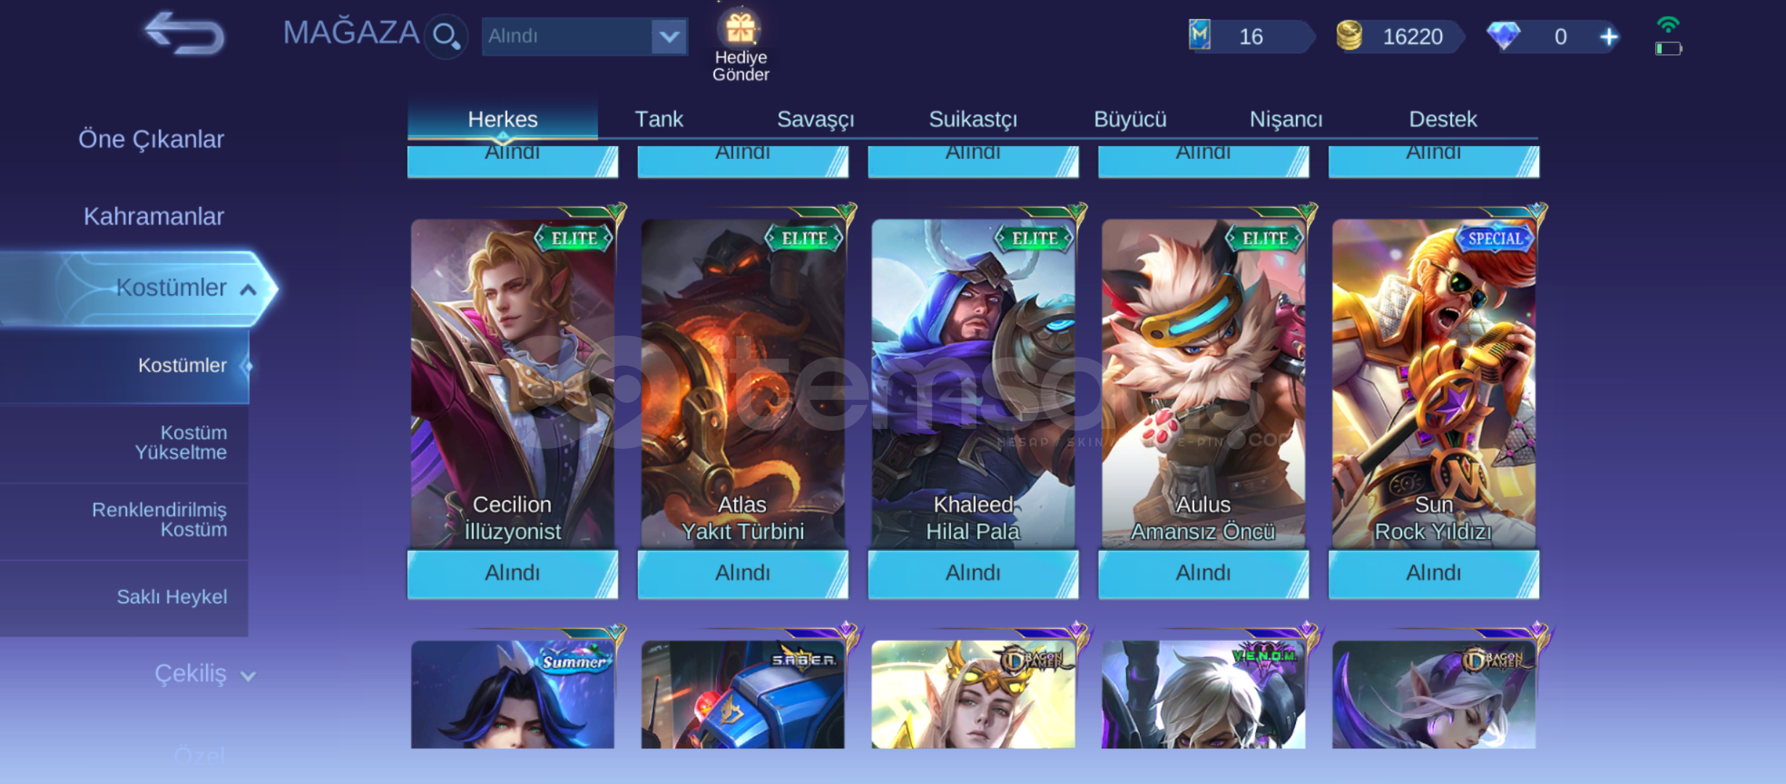
Task: Tap the M ticket currency icon
Action: [x=1200, y=35]
